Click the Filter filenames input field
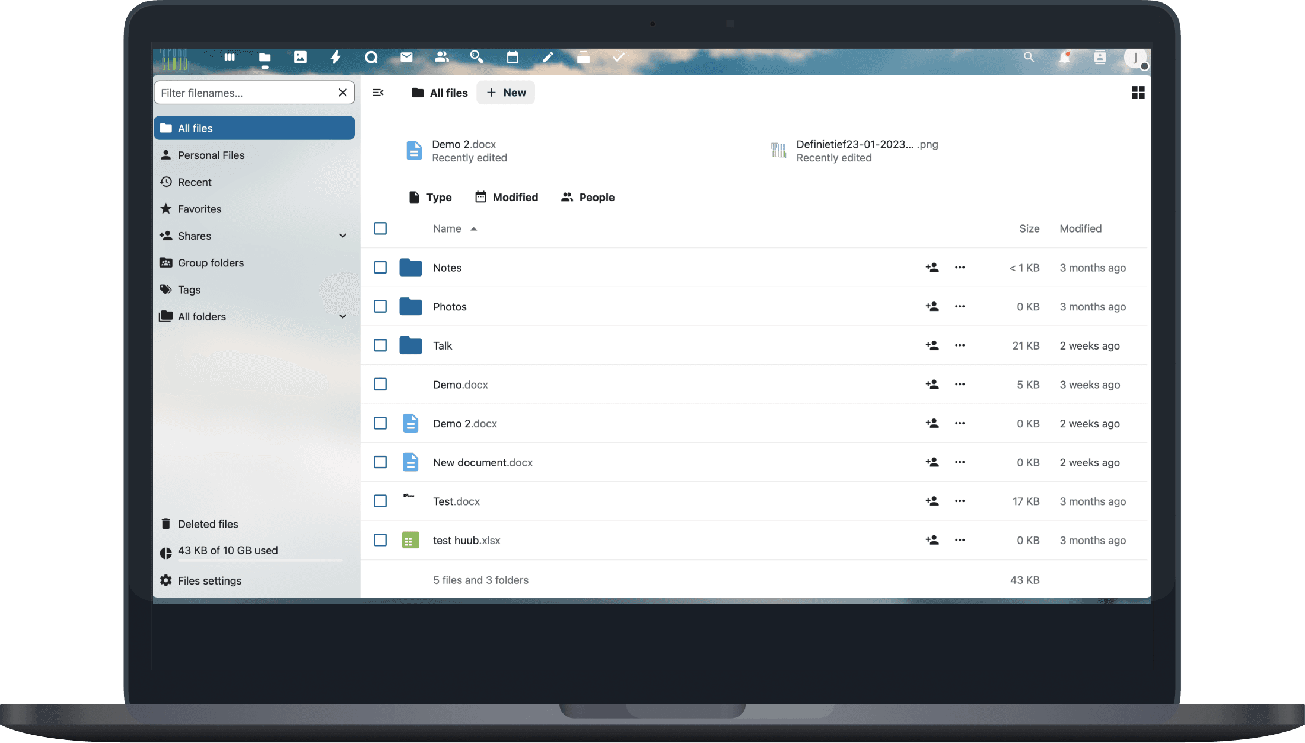Viewport: 1305px width, 743px height. coord(246,93)
